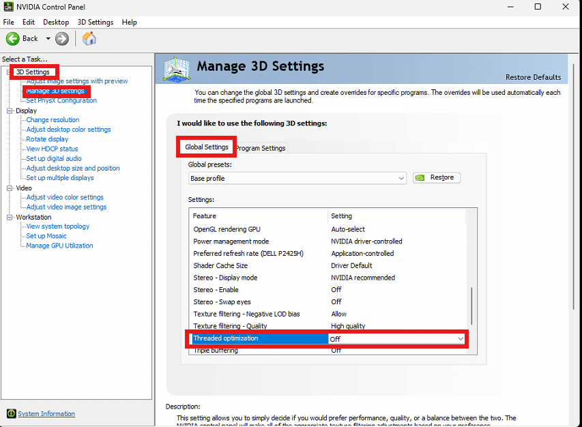The height and width of the screenshot is (427, 582).
Task: Select Manage 3D settings in task tree
Action: pyautogui.click(x=55, y=91)
